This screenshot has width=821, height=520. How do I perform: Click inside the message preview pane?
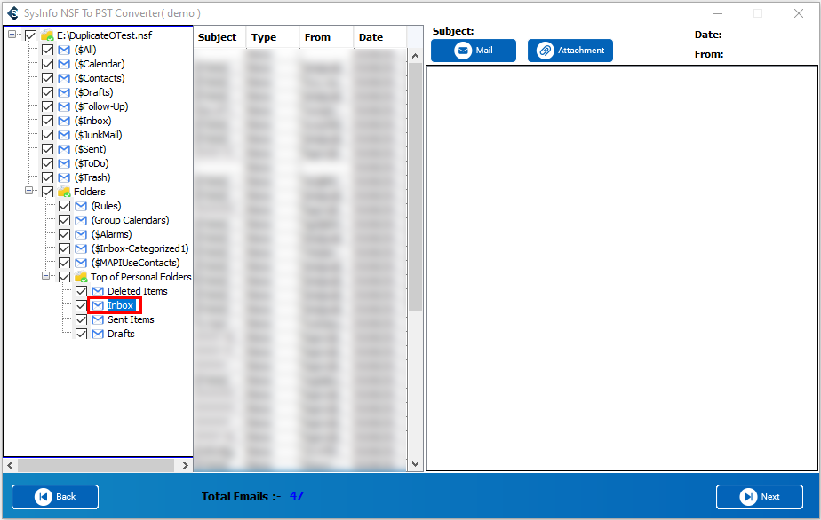click(x=622, y=268)
